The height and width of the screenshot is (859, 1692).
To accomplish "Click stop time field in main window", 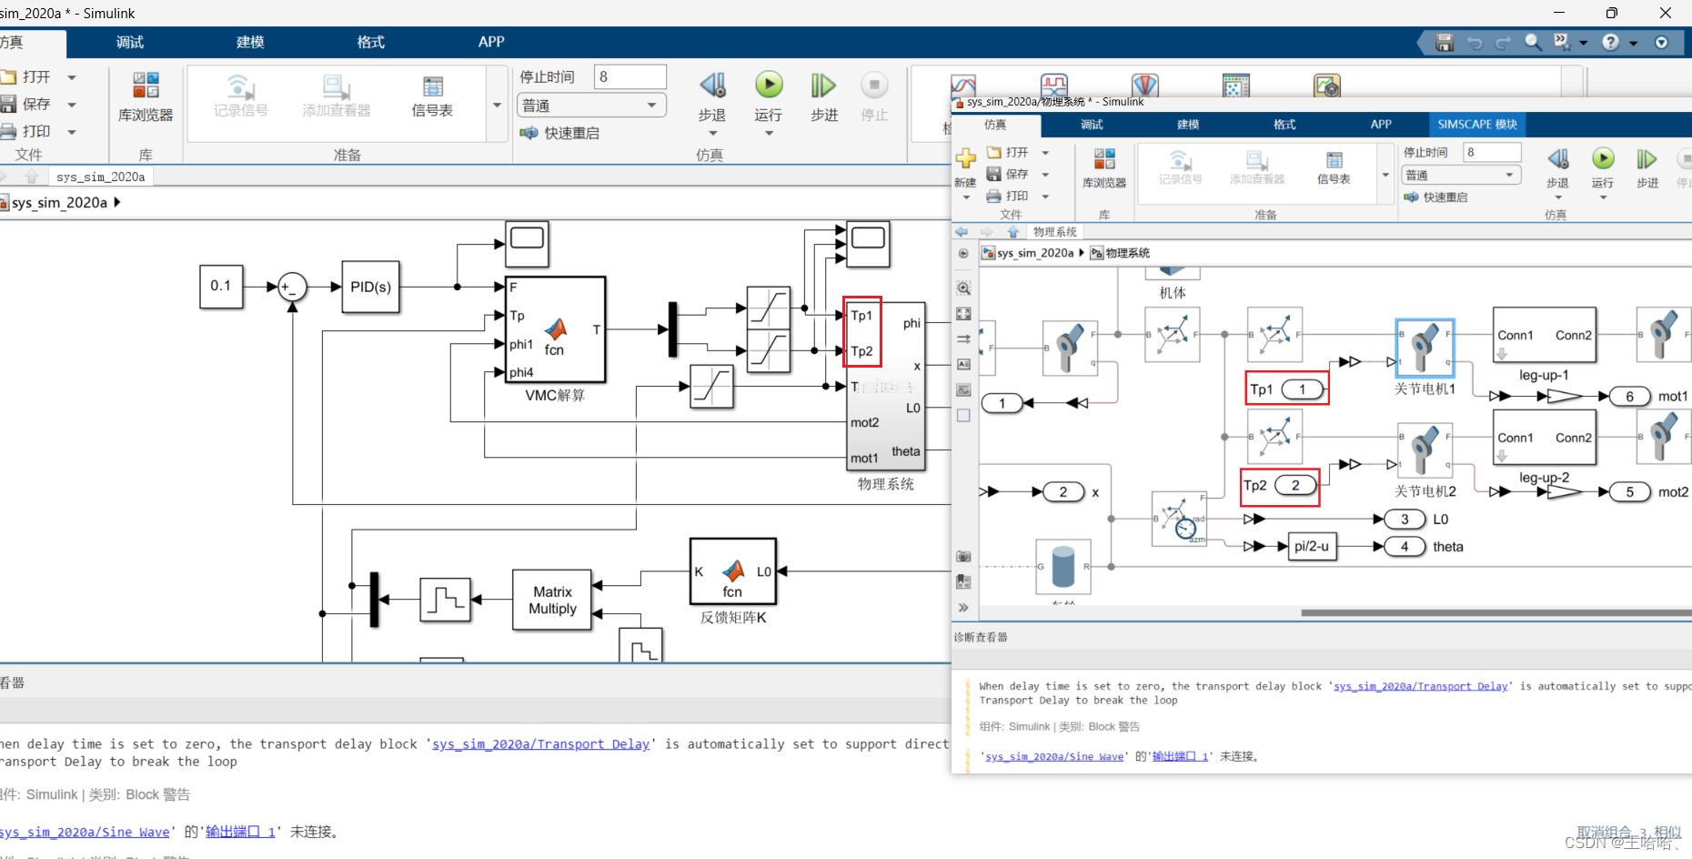I will tap(629, 77).
